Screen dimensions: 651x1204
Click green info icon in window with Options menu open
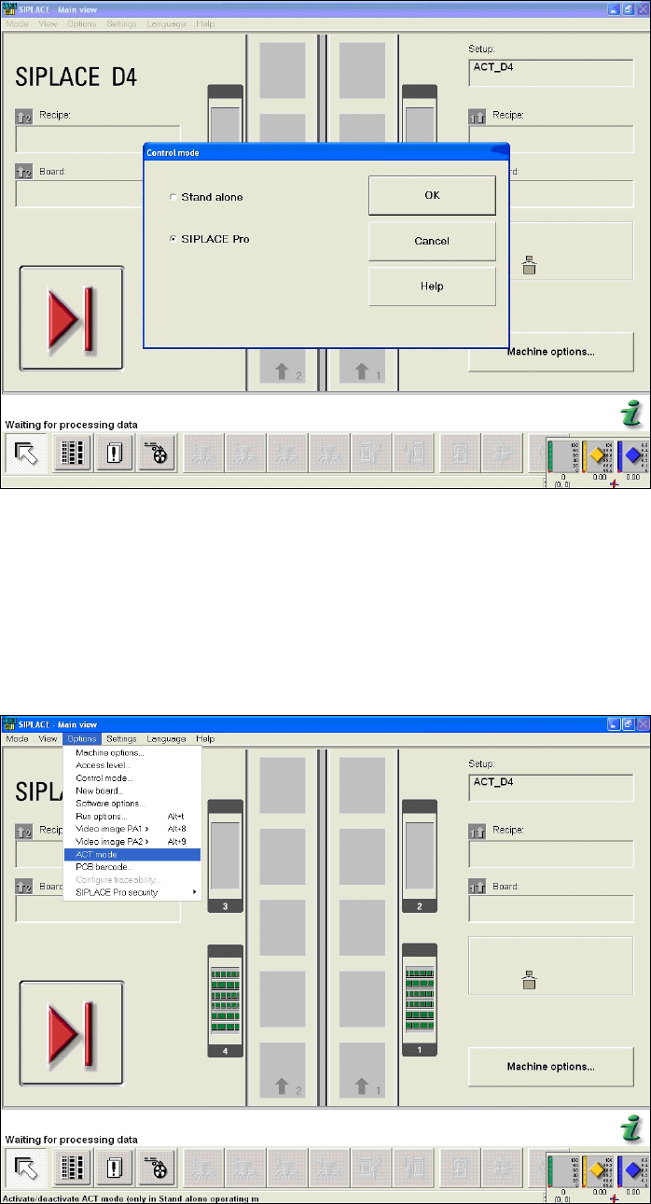tap(632, 1128)
